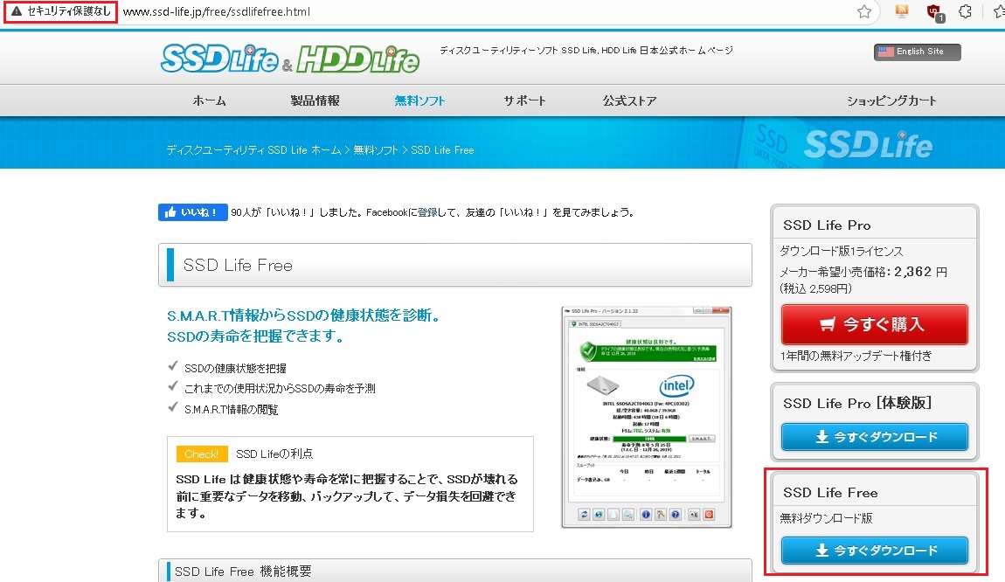Click breadcrumb ディスクユーティリティ SSD Life ホーム

click(253, 150)
